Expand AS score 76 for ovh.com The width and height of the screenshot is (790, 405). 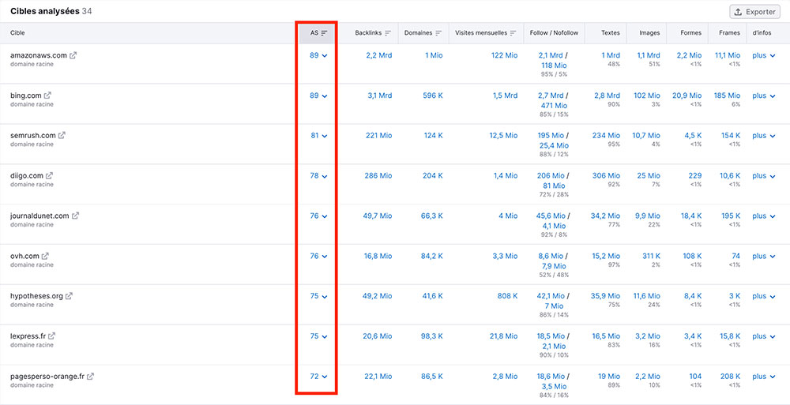pos(318,256)
